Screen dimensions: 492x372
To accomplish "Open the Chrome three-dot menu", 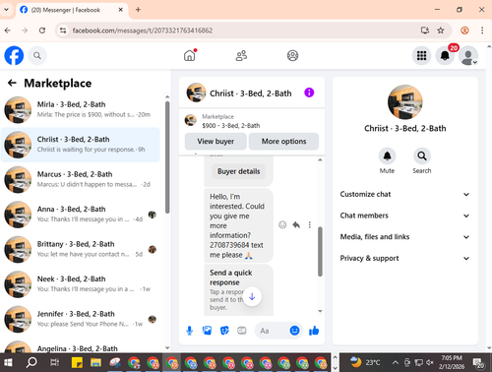I will click(x=482, y=31).
